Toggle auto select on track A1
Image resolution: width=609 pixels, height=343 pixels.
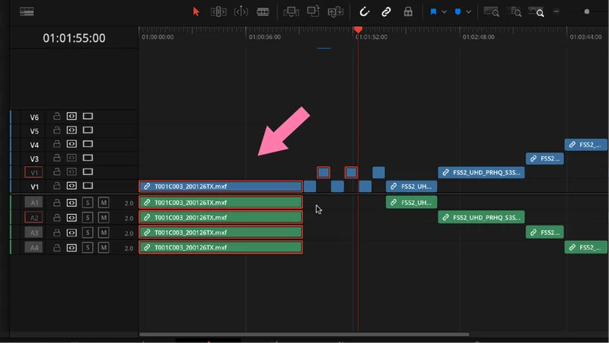click(72, 203)
